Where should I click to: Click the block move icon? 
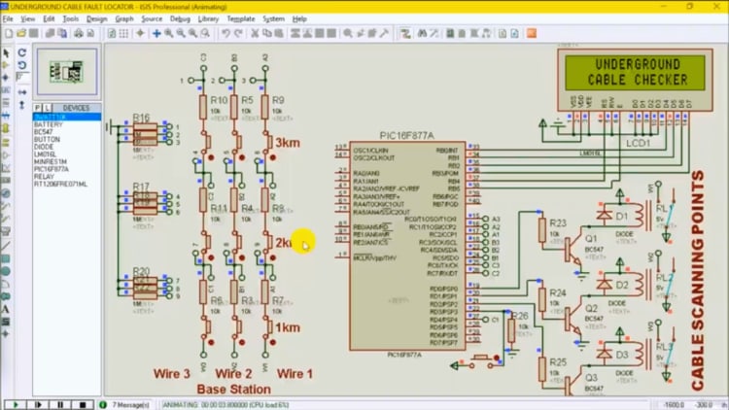pyautogui.click(x=307, y=33)
